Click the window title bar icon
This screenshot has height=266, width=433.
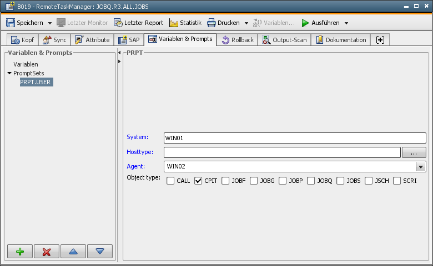tap(10, 6)
